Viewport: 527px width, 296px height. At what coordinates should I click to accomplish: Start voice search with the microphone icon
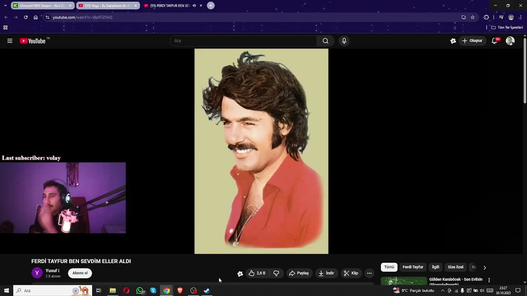coord(344,41)
